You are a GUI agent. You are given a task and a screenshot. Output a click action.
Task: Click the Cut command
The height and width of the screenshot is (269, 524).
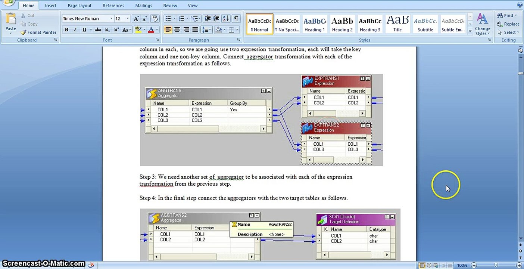(x=28, y=16)
